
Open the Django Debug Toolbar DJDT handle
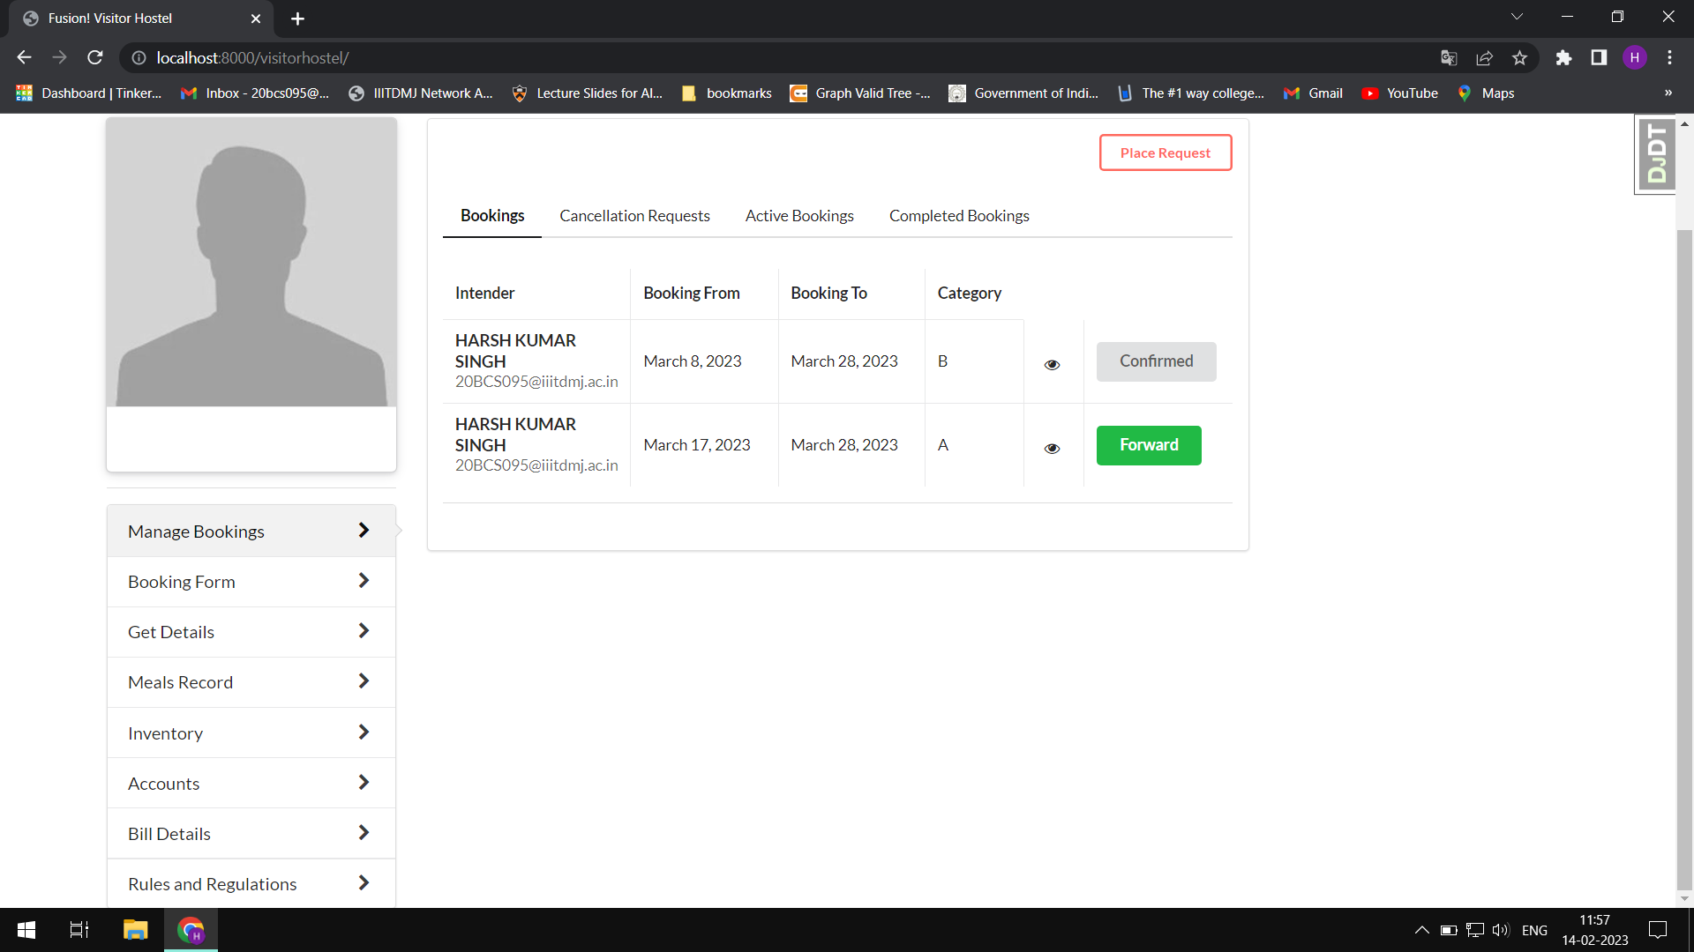coord(1656,154)
